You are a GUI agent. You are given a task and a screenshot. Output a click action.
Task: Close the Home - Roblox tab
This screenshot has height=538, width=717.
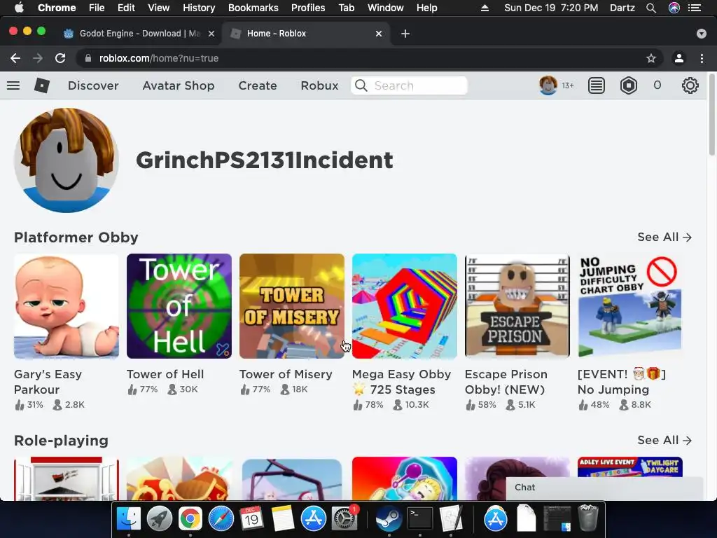[379, 34]
